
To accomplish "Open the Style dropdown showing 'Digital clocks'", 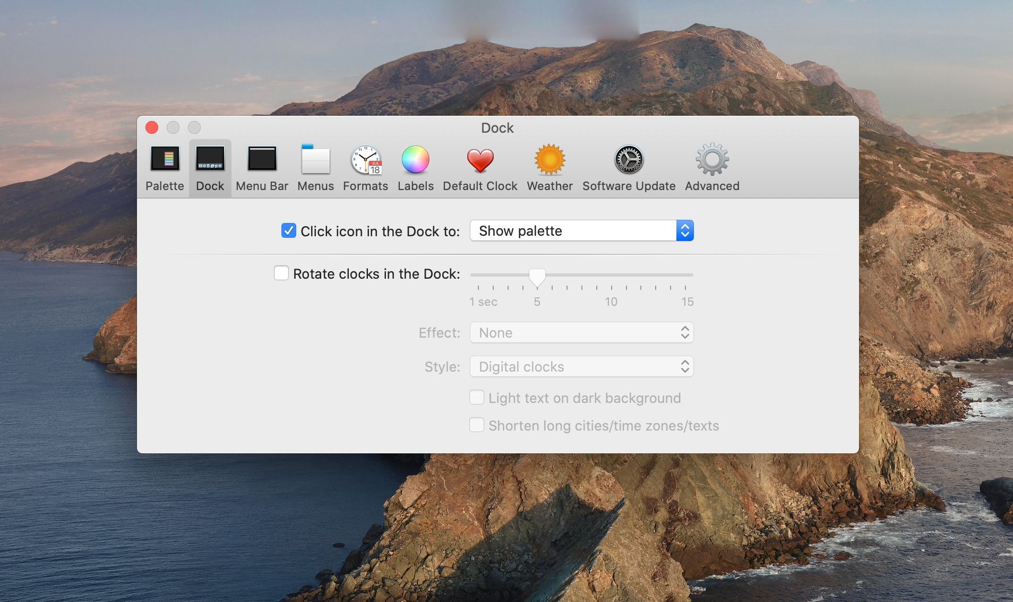I will [581, 366].
